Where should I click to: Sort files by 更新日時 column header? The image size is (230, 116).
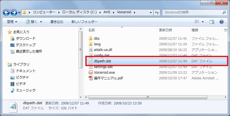[165, 30]
